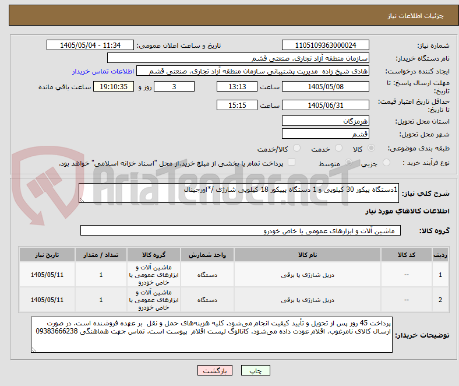Click the row number 2 cell
459x386 pixels.
click(440, 300)
